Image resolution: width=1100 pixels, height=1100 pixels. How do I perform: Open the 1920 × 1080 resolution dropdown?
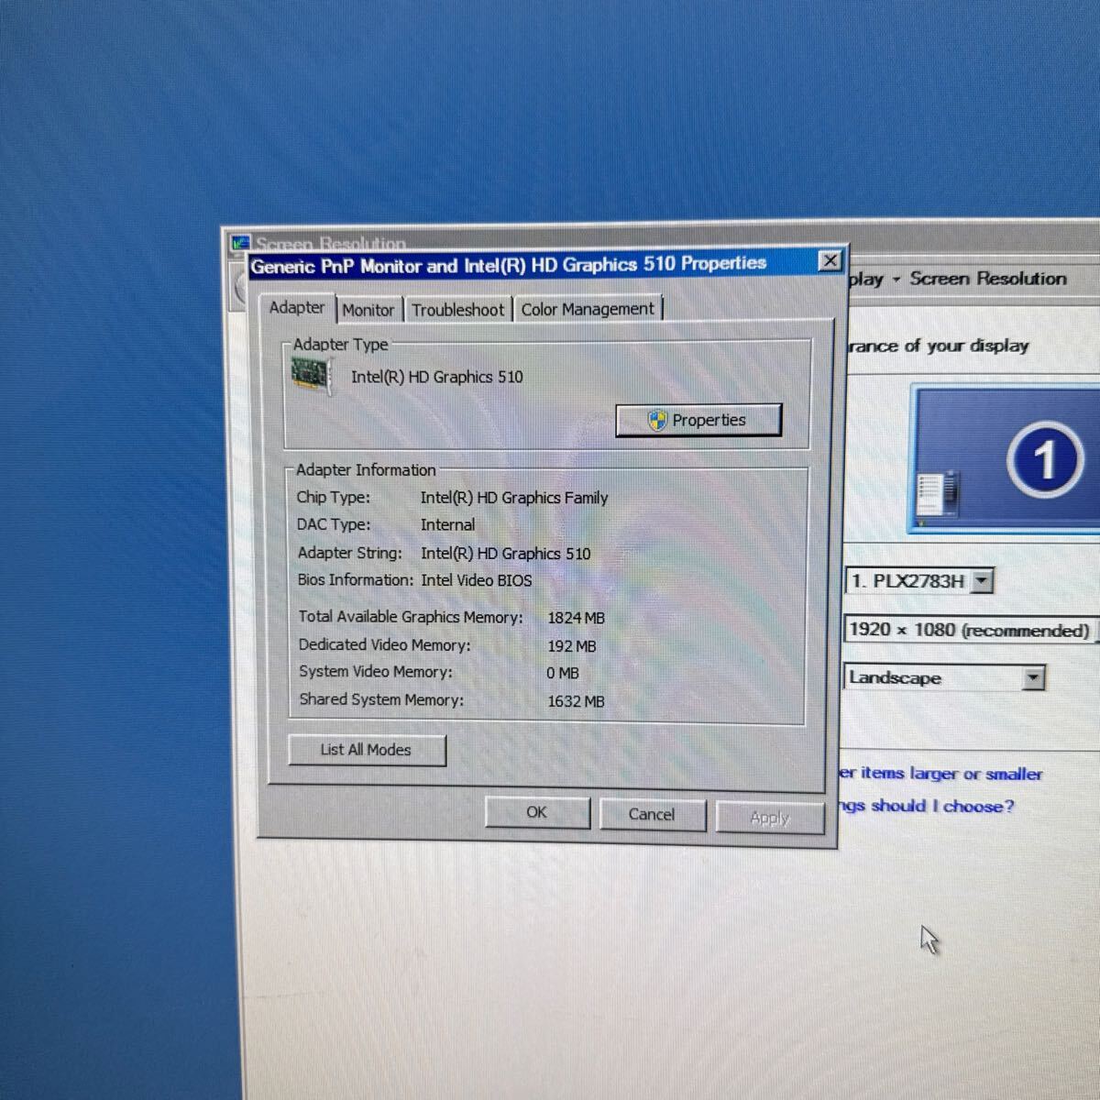pos(972,630)
